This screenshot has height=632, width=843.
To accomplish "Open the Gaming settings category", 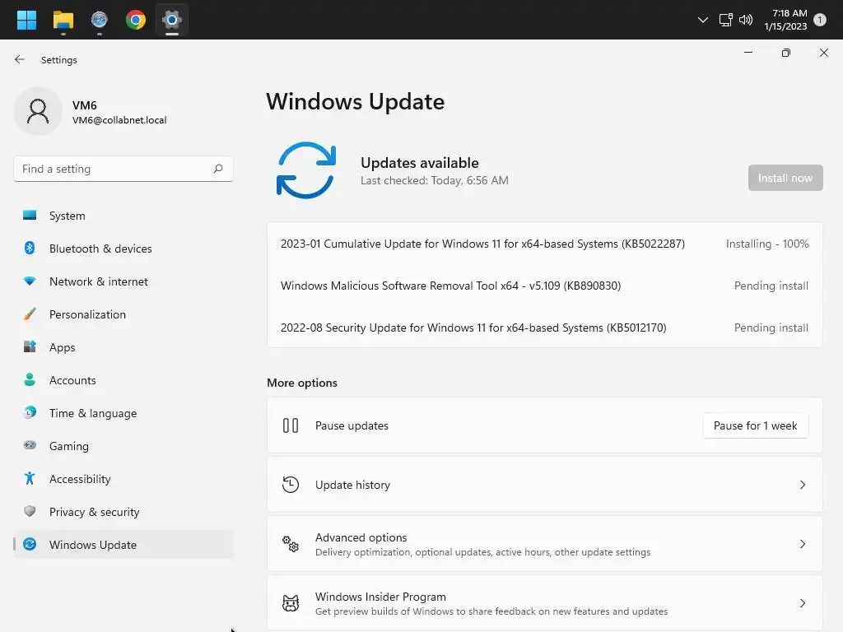I will pos(123,446).
